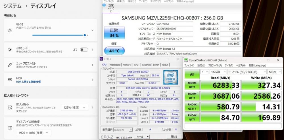The image size is (284, 140).
Task: Select the C: drive tab in CrystalDiskInfo
Action: (111, 8)
